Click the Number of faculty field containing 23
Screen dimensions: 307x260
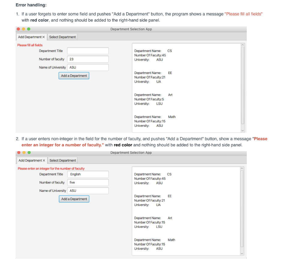[88, 59]
